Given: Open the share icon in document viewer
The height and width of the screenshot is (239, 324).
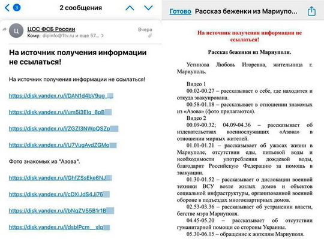Looking at the screenshot, I should (x=311, y=11).
